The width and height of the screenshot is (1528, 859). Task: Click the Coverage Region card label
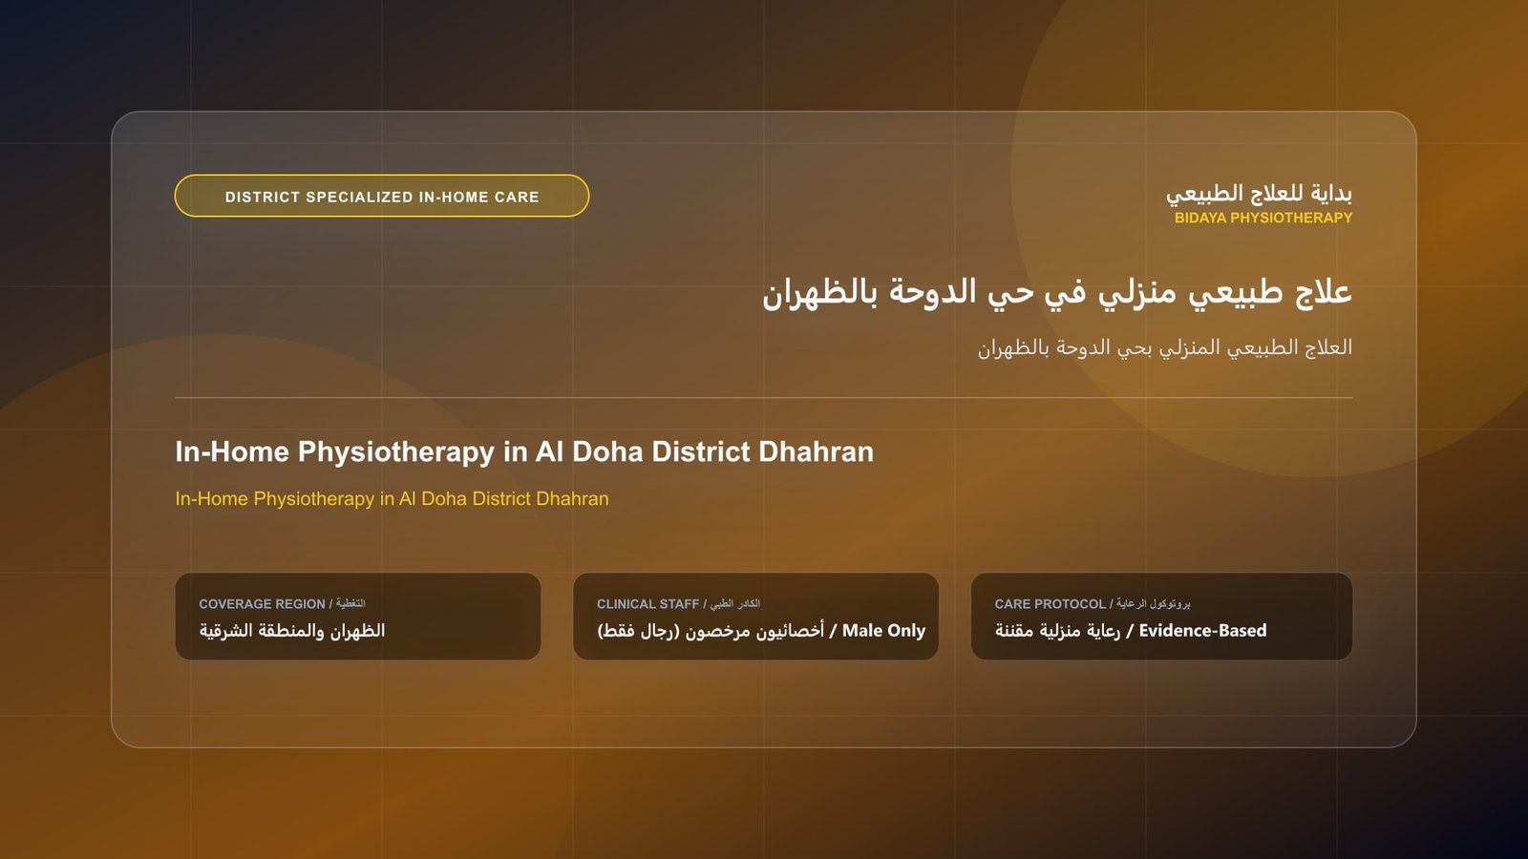pyautogui.click(x=282, y=604)
